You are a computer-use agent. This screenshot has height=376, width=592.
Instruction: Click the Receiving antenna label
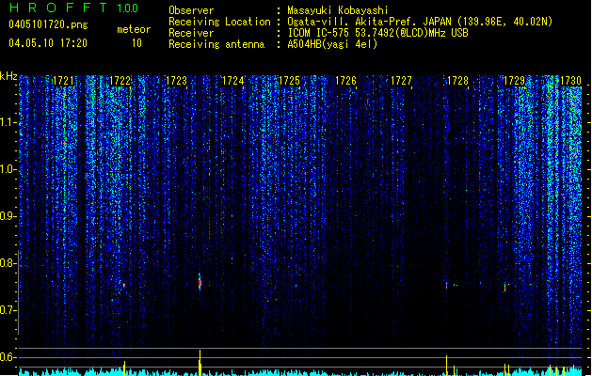click(x=216, y=44)
